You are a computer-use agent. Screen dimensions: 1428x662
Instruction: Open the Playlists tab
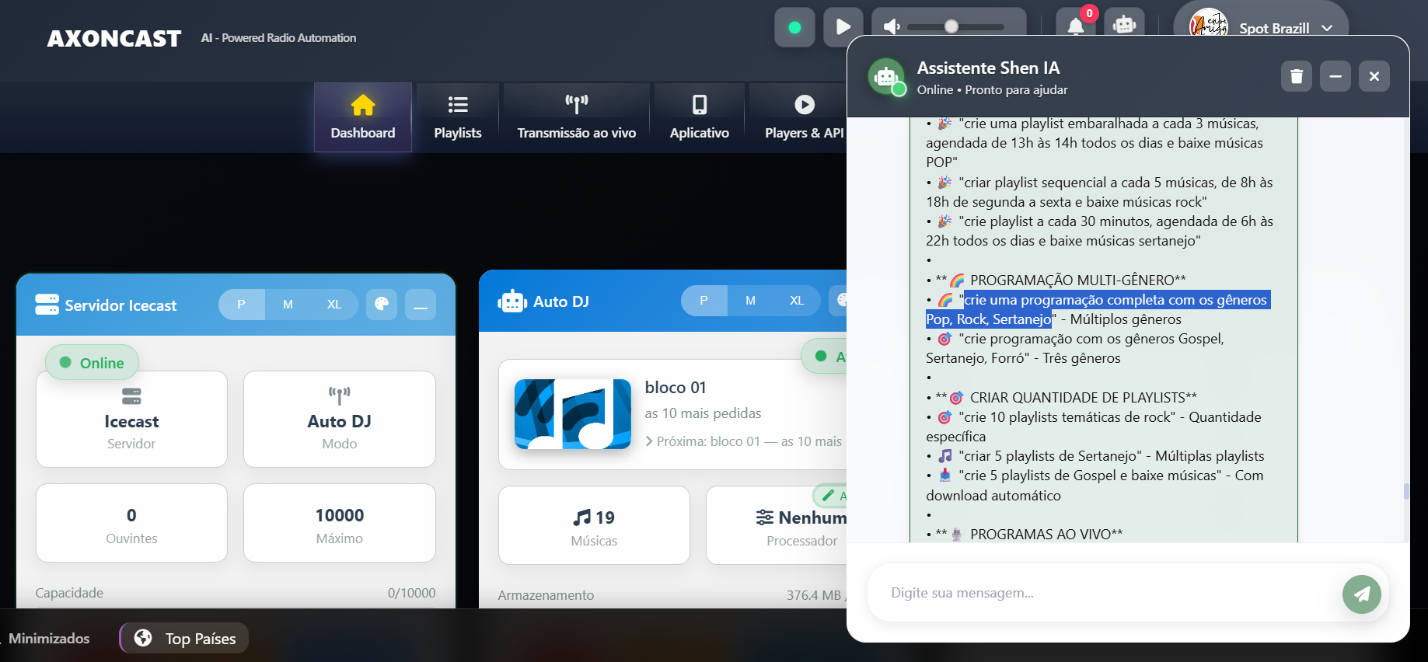coord(458,117)
